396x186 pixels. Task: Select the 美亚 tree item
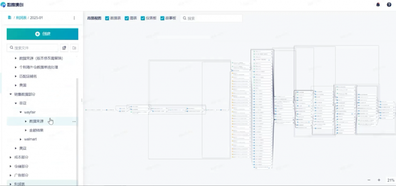point(23,148)
